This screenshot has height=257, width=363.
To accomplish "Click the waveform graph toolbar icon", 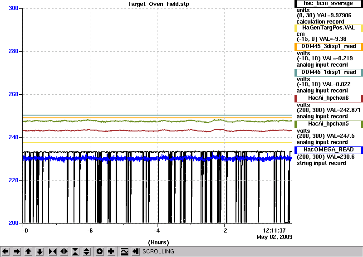I will tap(124, 252).
